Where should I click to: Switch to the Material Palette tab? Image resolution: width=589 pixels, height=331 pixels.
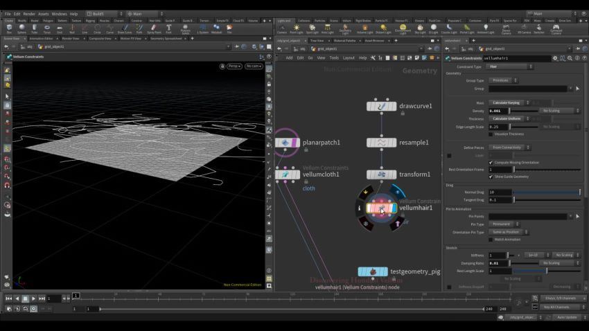point(344,41)
